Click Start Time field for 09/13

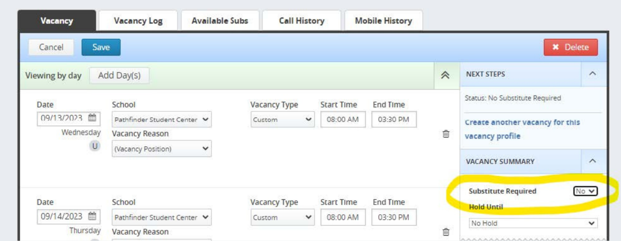[x=343, y=120]
